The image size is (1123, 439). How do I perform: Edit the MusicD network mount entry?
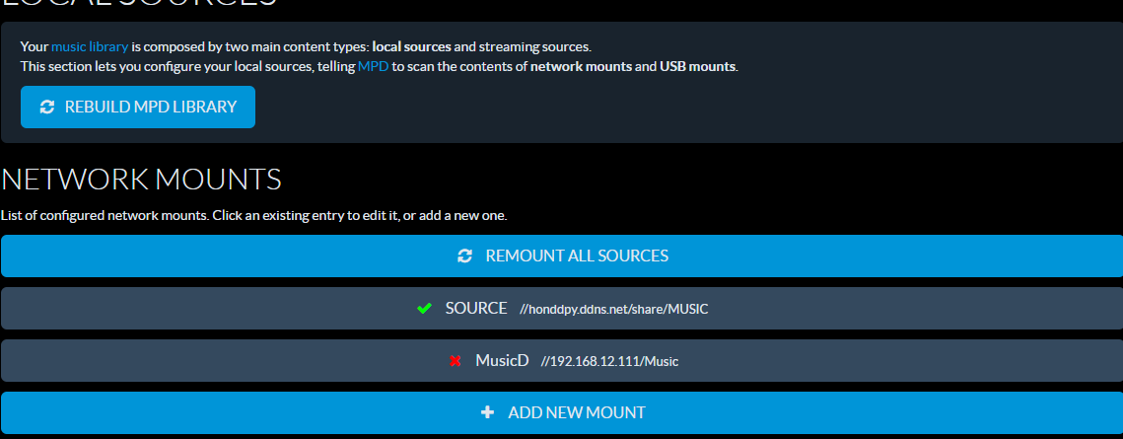coord(562,361)
